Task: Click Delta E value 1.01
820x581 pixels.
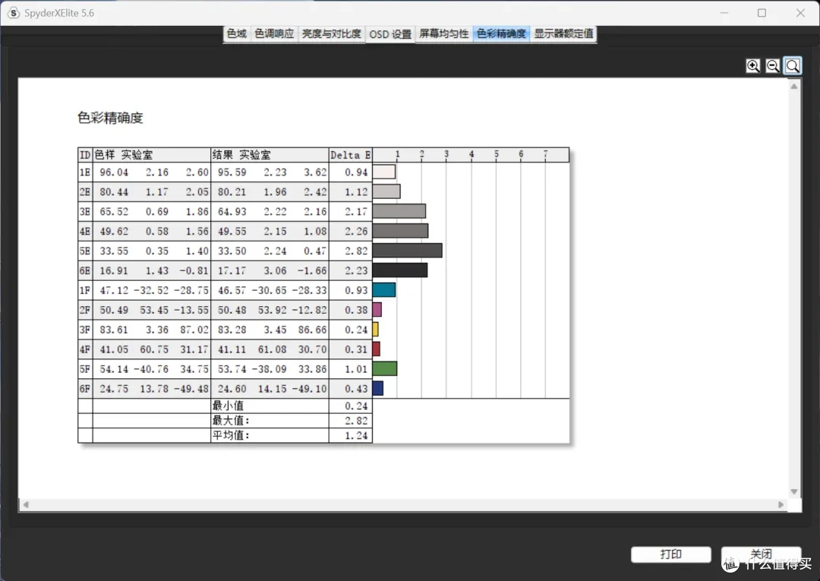Action: point(356,369)
